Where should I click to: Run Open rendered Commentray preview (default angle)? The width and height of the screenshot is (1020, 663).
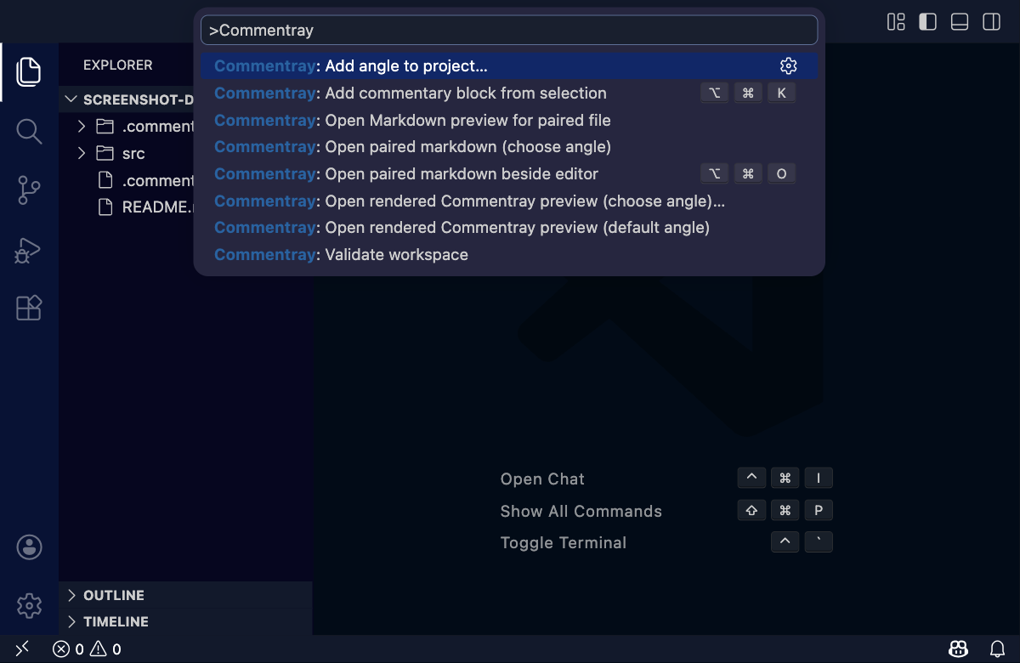(x=509, y=228)
